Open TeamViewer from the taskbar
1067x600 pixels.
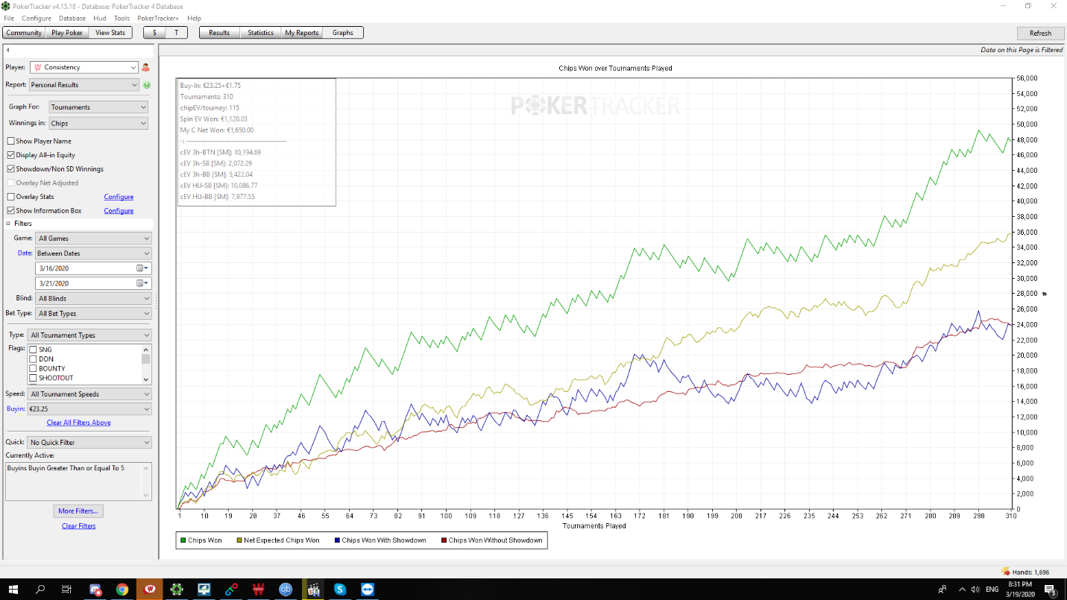(x=368, y=589)
